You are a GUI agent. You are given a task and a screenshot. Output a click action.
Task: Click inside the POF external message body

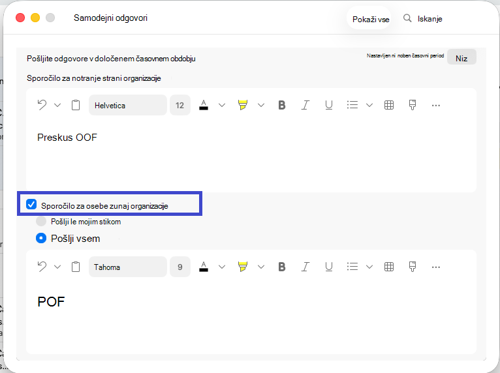click(251, 317)
